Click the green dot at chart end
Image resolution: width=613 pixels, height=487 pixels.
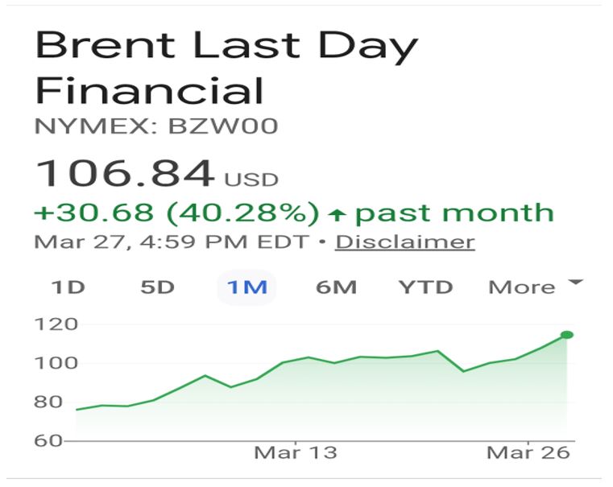tap(567, 335)
